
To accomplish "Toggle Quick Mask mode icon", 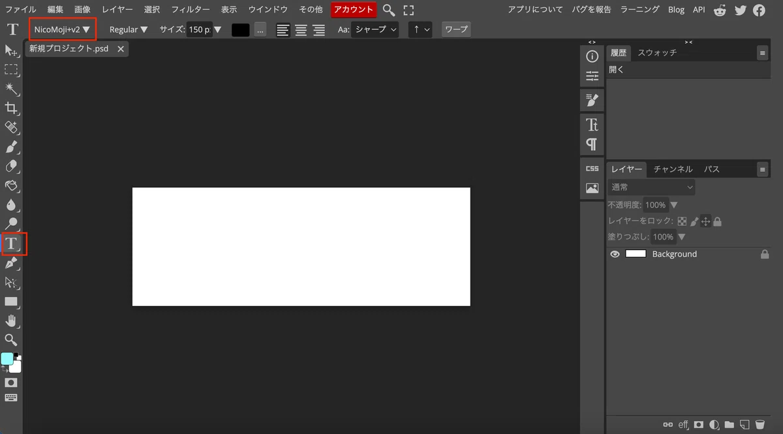I will pyautogui.click(x=11, y=382).
